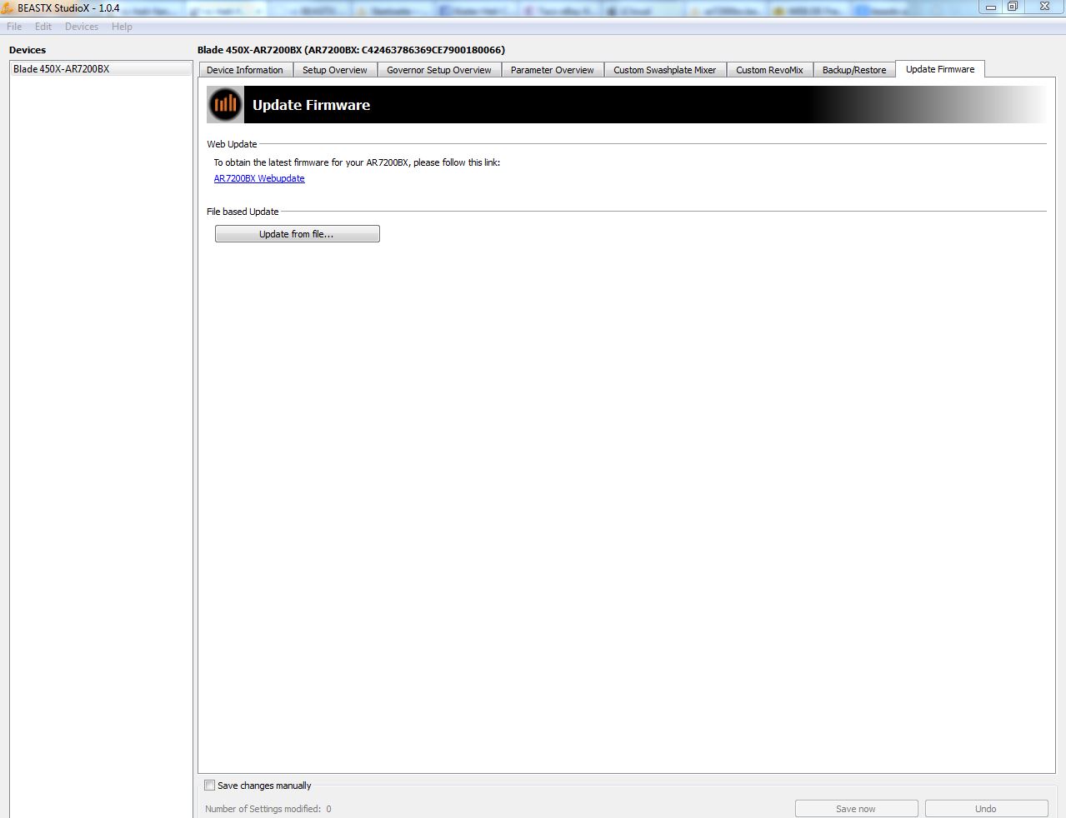Switch to Setup Overview tab
Screen dimensions: 1066x818
click(335, 70)
